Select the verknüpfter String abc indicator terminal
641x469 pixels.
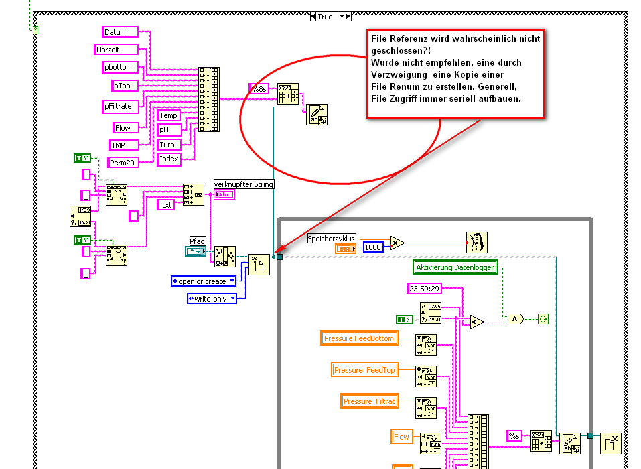coord(224,194)
